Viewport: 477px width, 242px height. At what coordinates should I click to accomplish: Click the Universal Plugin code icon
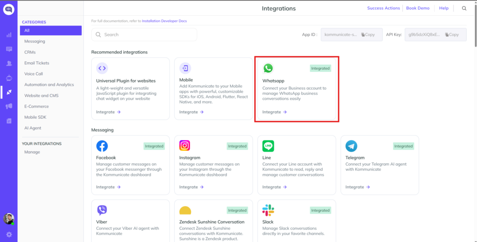click(102, 68)
